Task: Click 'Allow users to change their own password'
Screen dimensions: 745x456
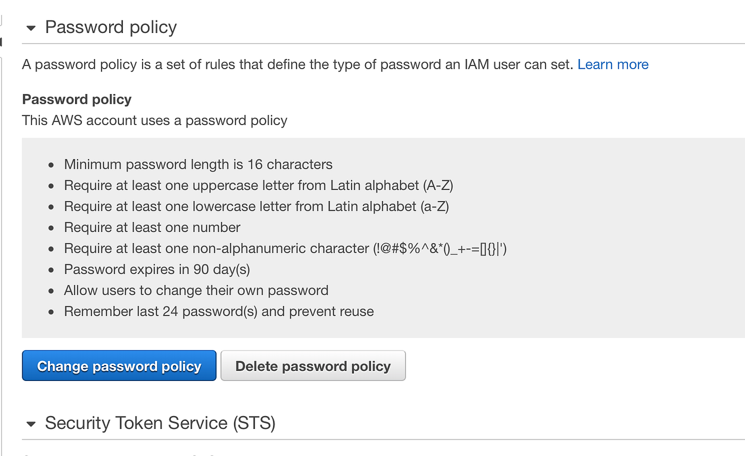Action: pos(196,291)
